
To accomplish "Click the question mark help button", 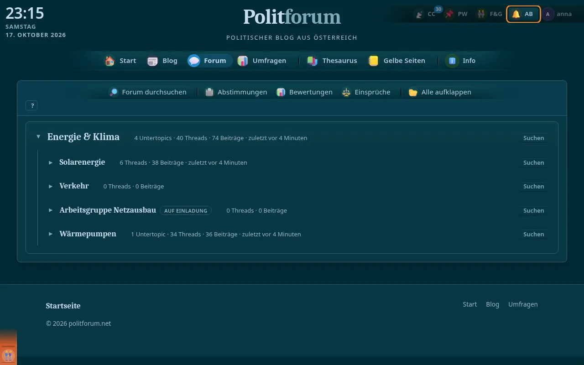I will coord(32,105).
